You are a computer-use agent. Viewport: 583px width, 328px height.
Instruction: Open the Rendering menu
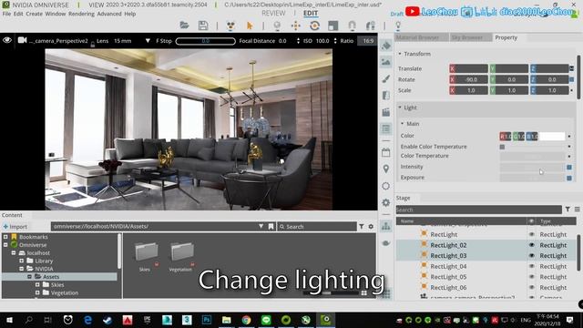pyautogui.click(x=81, y=14)
